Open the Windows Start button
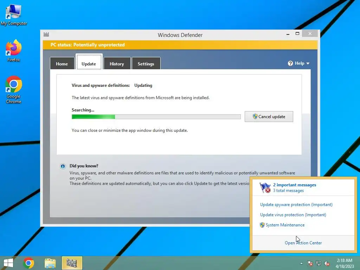The image size is (360, 270). pyautogui.click(x=8, y=263)
